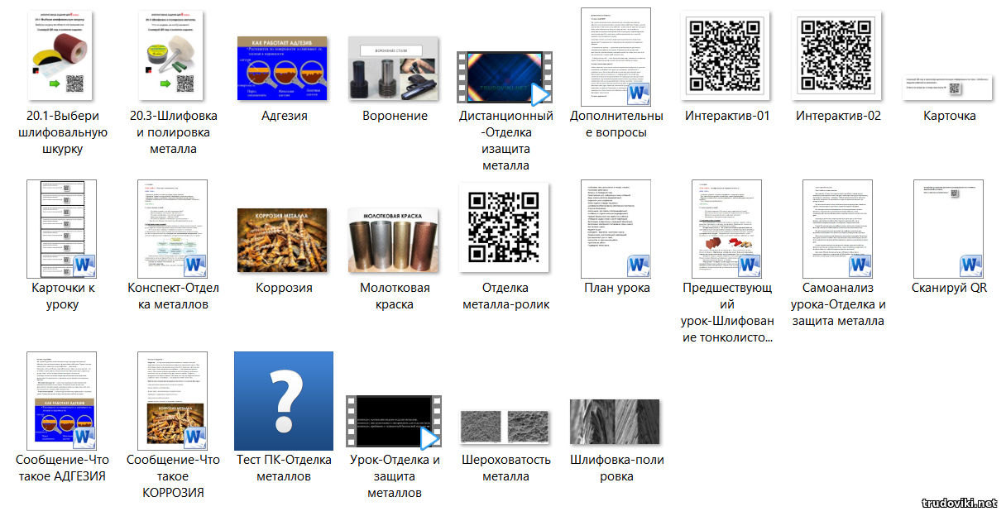Click the label "Сканируй QR"
Viewport: 1006px width, 516px height.
click(x=949, y=288)
